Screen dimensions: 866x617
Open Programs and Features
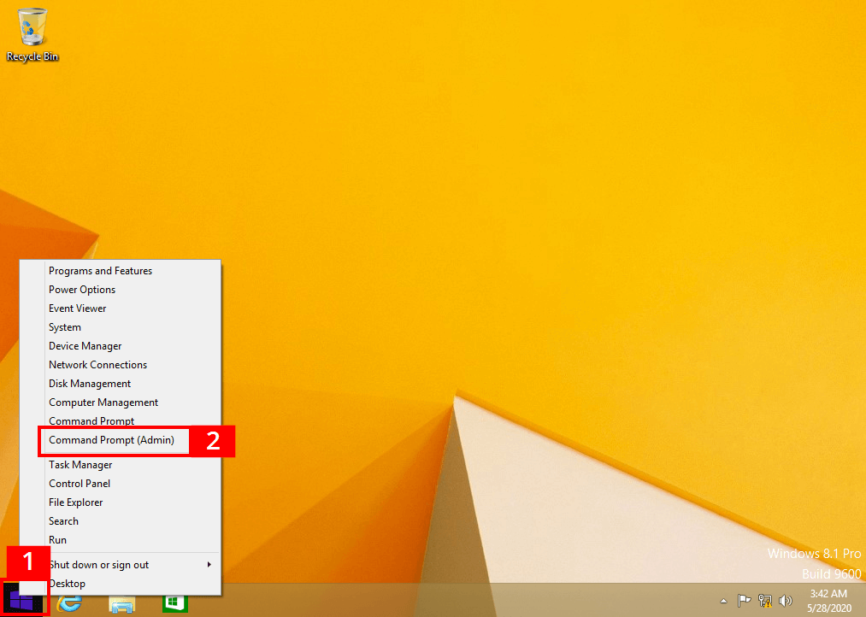pos(100,271)
